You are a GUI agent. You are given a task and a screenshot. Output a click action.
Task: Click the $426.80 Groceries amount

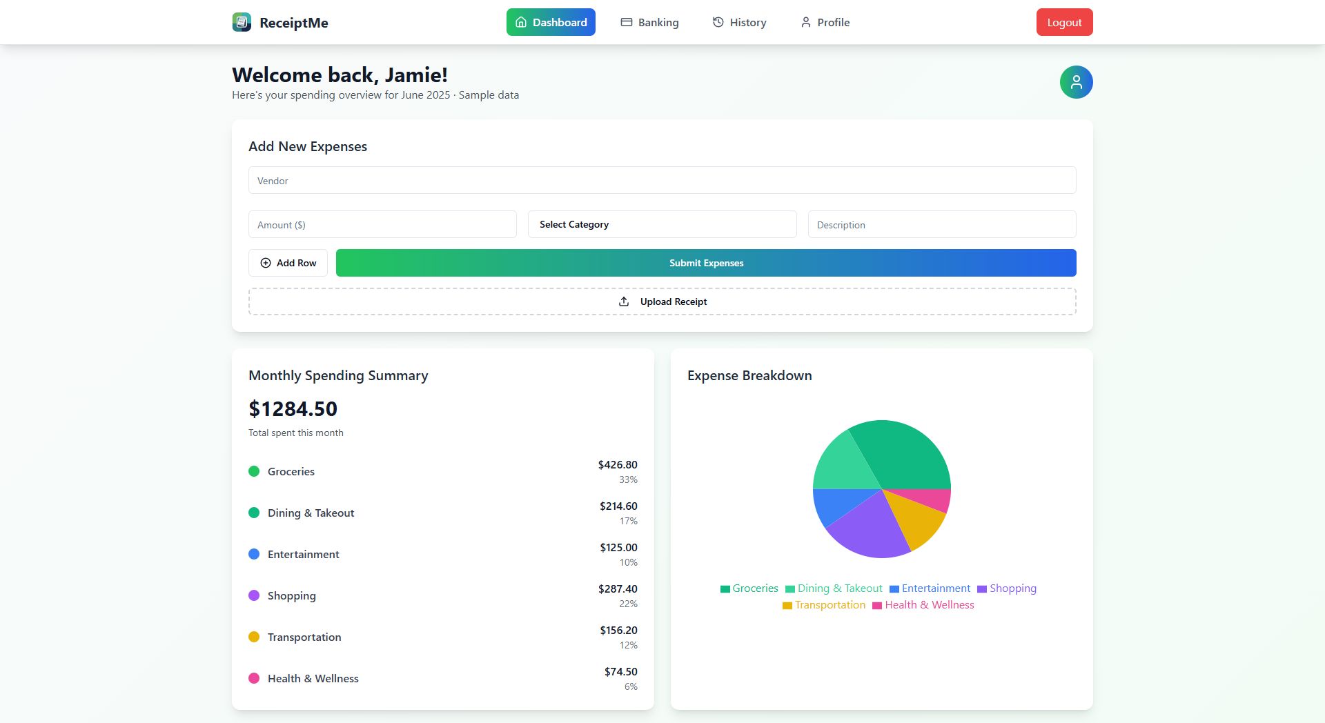click(618, 464)
